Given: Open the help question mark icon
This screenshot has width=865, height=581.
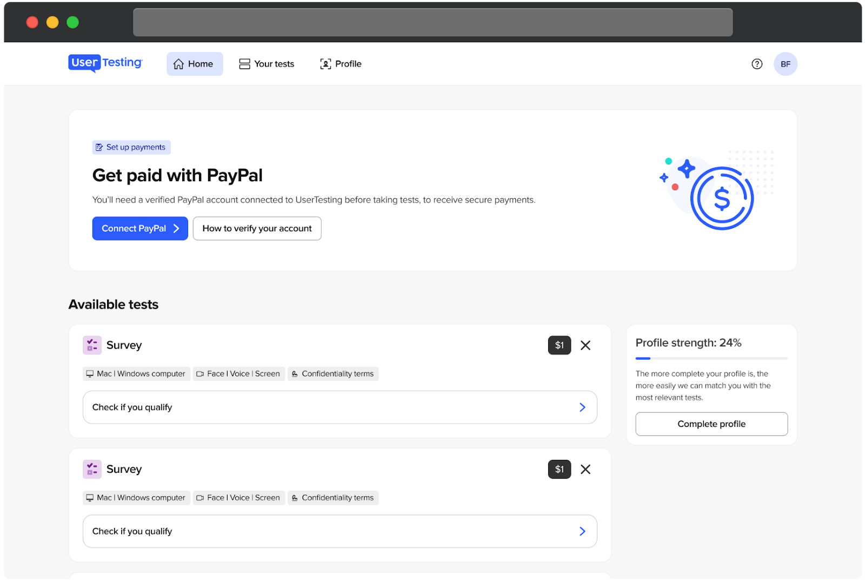Looking at the screenshot, I should [x=757, y=64].
